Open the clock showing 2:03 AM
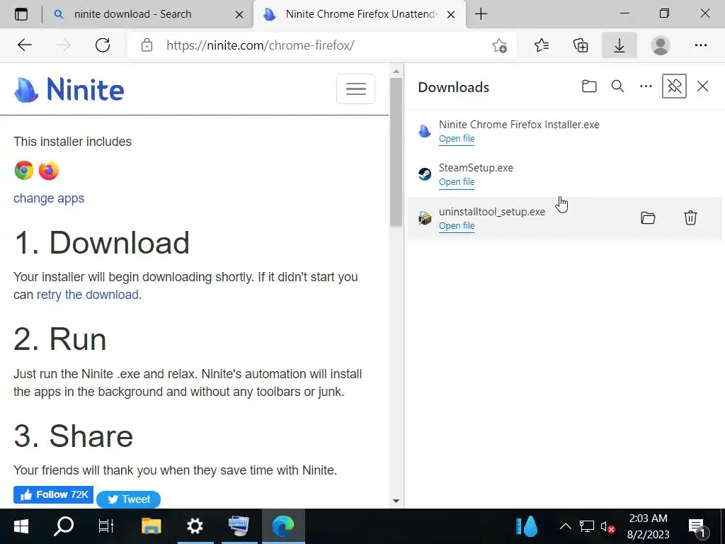Image resolution: width=725 pixels, height=544 pixels. [649, 526]
